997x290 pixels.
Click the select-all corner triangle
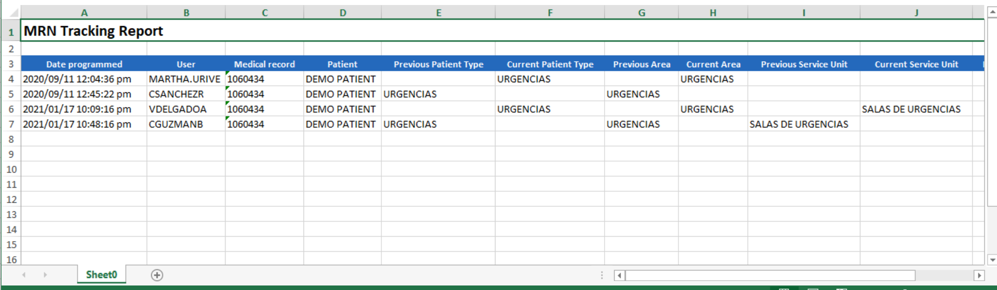tap(13, 13)
